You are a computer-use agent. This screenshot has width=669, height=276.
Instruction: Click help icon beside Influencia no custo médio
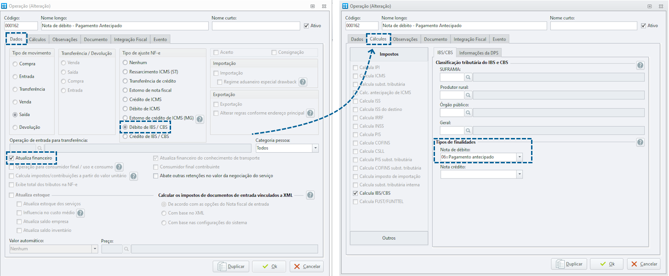80,213
